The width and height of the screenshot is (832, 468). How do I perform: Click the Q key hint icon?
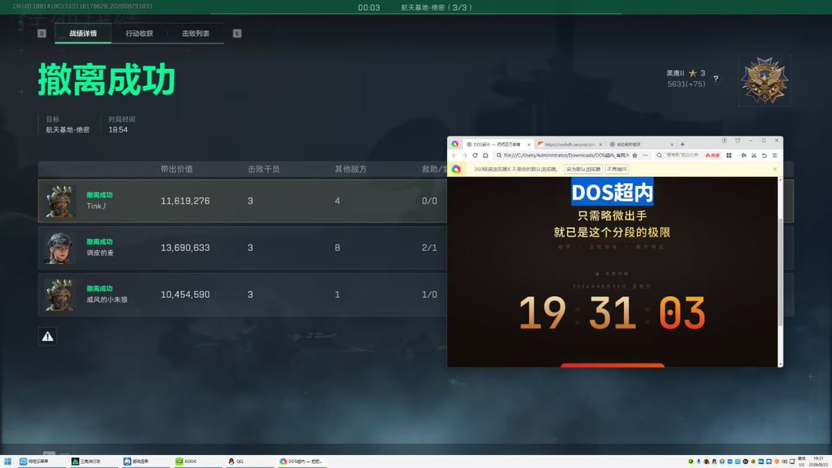click(x=42, y=33)
